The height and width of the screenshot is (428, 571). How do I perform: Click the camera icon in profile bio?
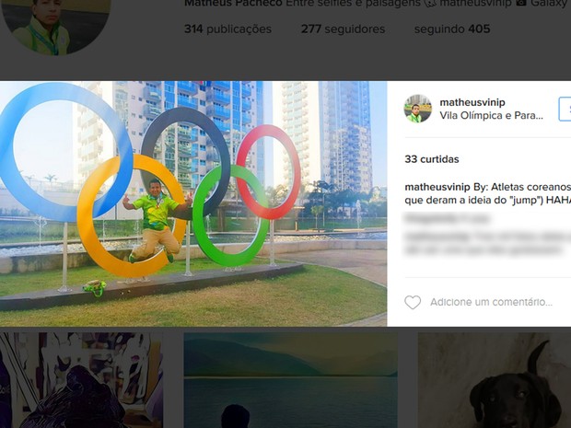tap(521, 3)
